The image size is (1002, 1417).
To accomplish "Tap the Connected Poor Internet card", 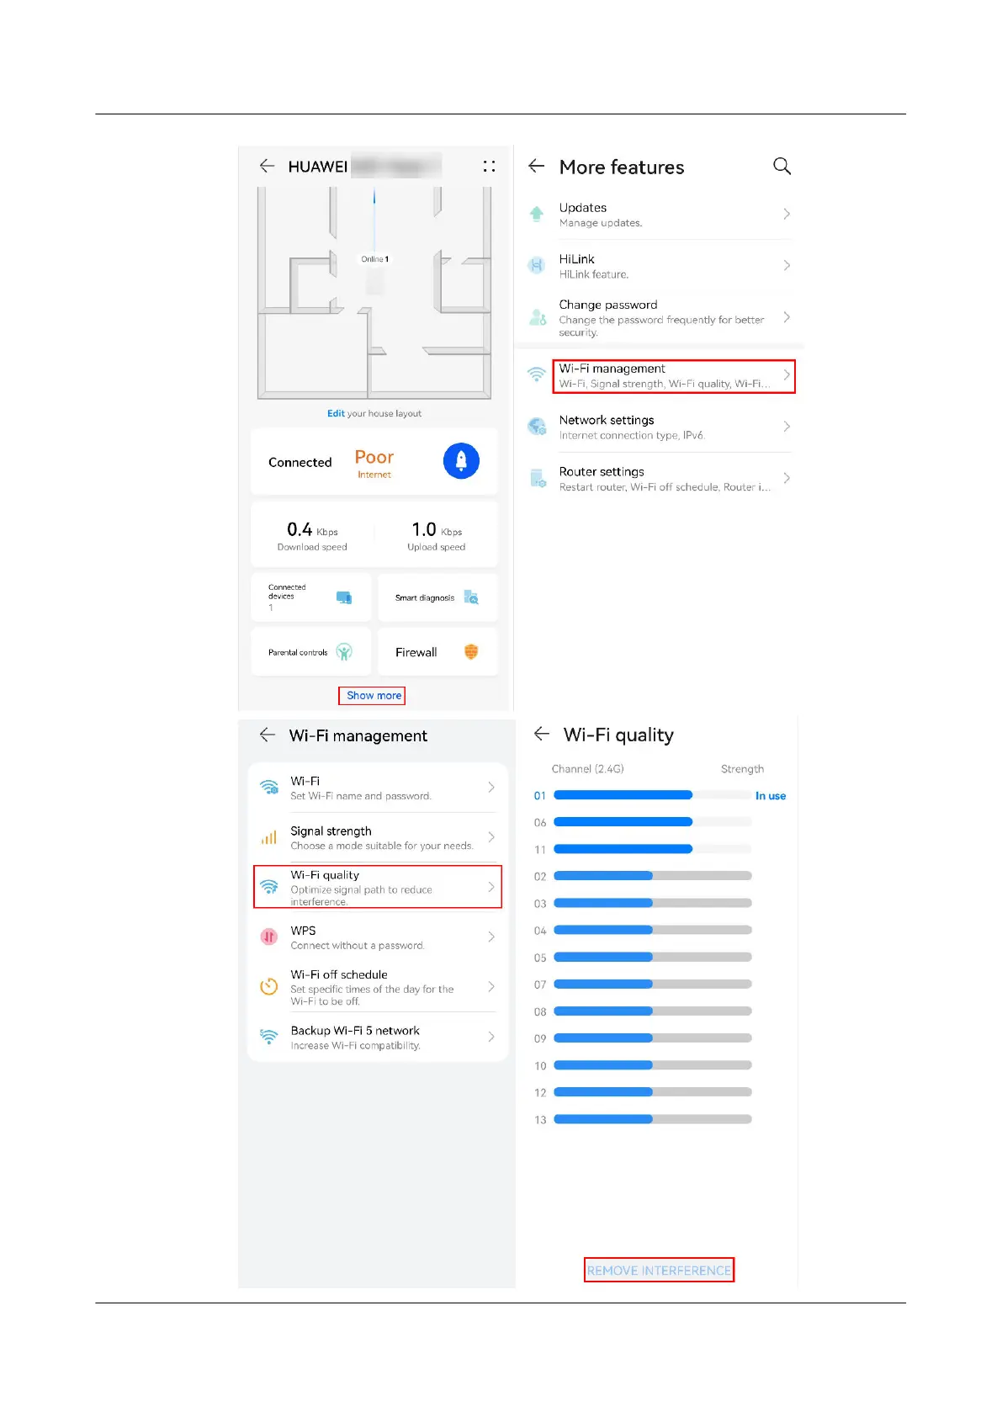I will pyautogui.click(x=374, y=462).
